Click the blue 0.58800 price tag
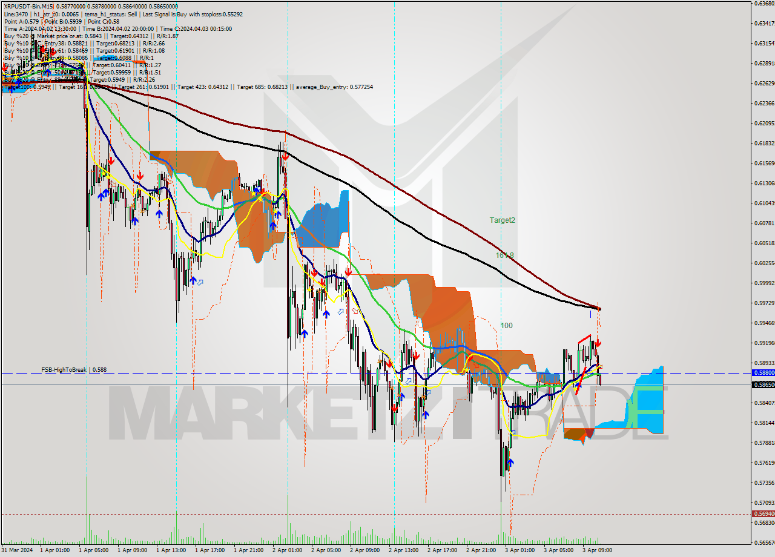775x557 pixels. [763, 373]
